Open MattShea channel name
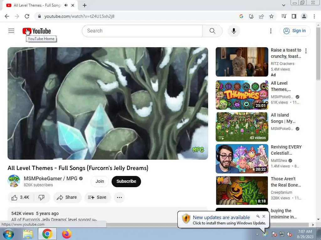 tap(279, 161)
